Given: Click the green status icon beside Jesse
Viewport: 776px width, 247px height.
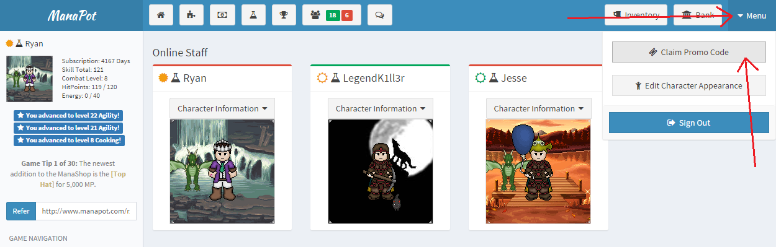Looking at the screenshot, I should pyautogui.click(x=480, y=78).
